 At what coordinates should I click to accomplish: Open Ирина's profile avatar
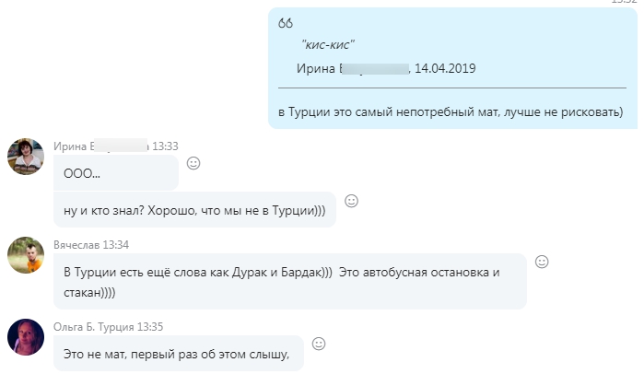pos(27,156)
